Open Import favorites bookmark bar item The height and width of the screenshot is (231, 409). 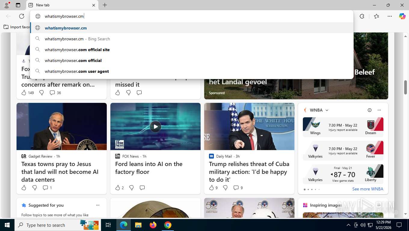point(17,27)
